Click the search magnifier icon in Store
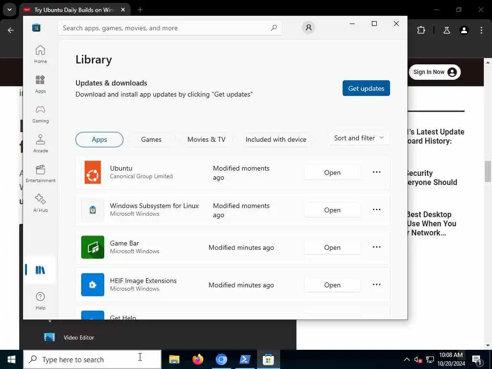The image size is (492, 369). (x=273, y=27)
